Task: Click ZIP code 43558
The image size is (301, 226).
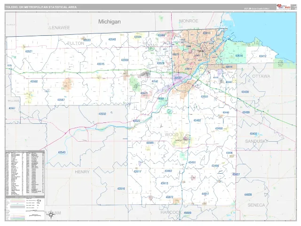Action: coord(125,60)
